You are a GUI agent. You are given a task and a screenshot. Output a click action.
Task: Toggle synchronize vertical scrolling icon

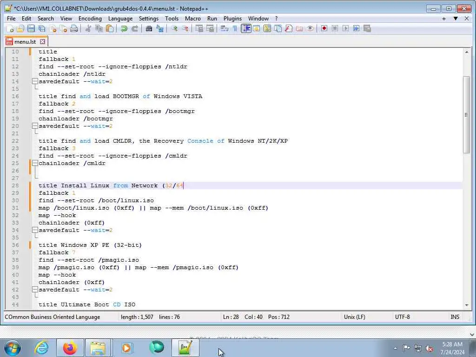[199, 28]
